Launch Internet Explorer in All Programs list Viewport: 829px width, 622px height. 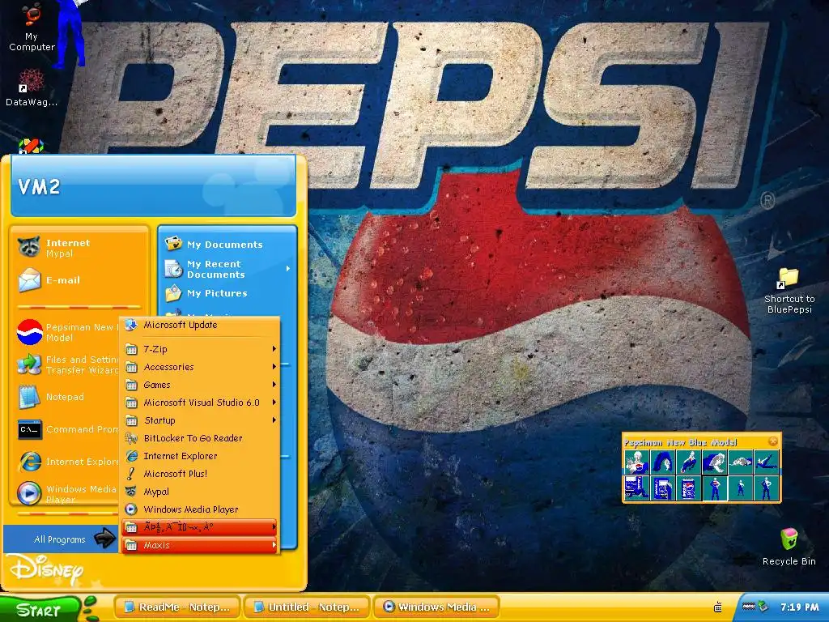point(200,456)
